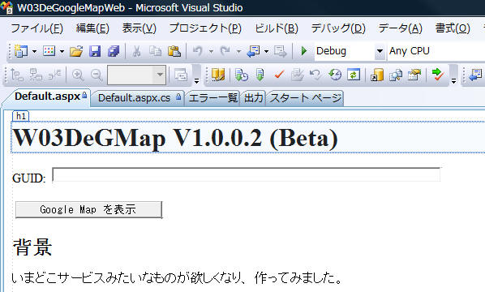Save the file with the floppy disk icon
Screen dimensions: 485x292
[95, 51]
